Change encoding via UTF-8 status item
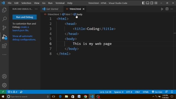The height and width of the screenshot is (99, 176). pos(129,92)
